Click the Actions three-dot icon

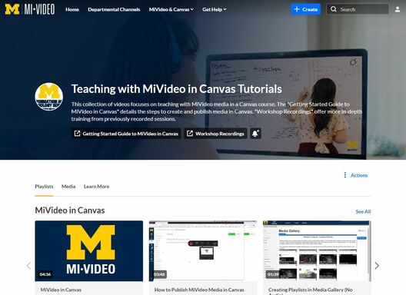tap(345, 175)
